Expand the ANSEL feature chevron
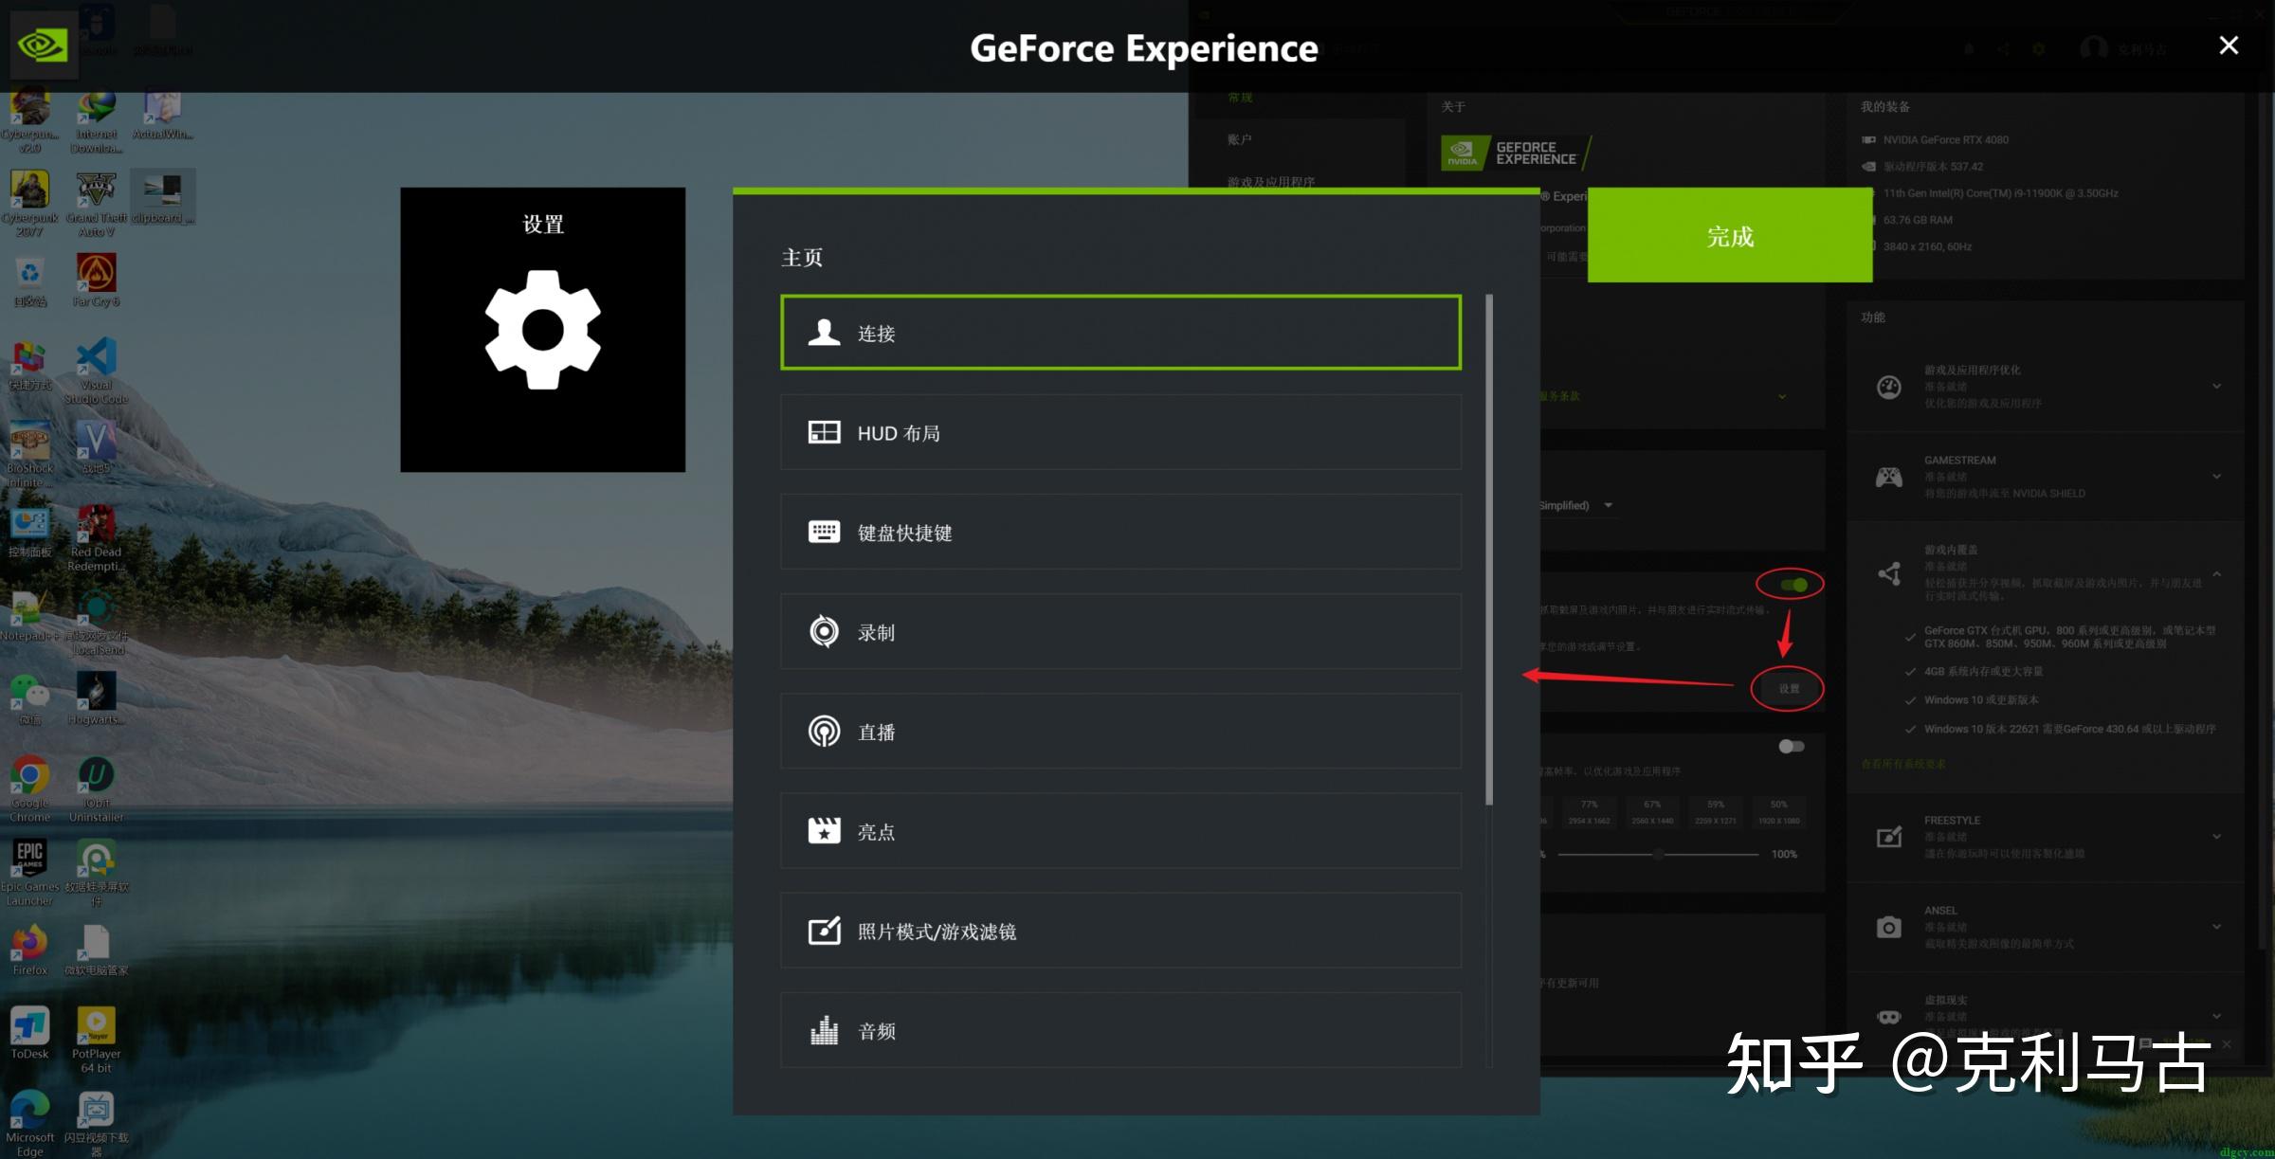This screenshot has width=2275, height=1159. [2216, 926]
